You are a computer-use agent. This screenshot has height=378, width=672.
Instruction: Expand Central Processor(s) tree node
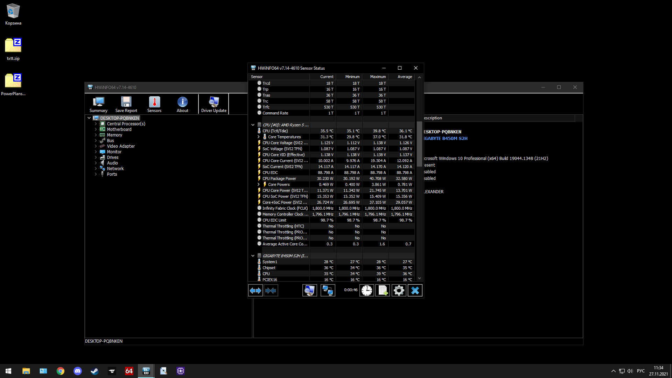pyautogui.click(x=96, y=124)
